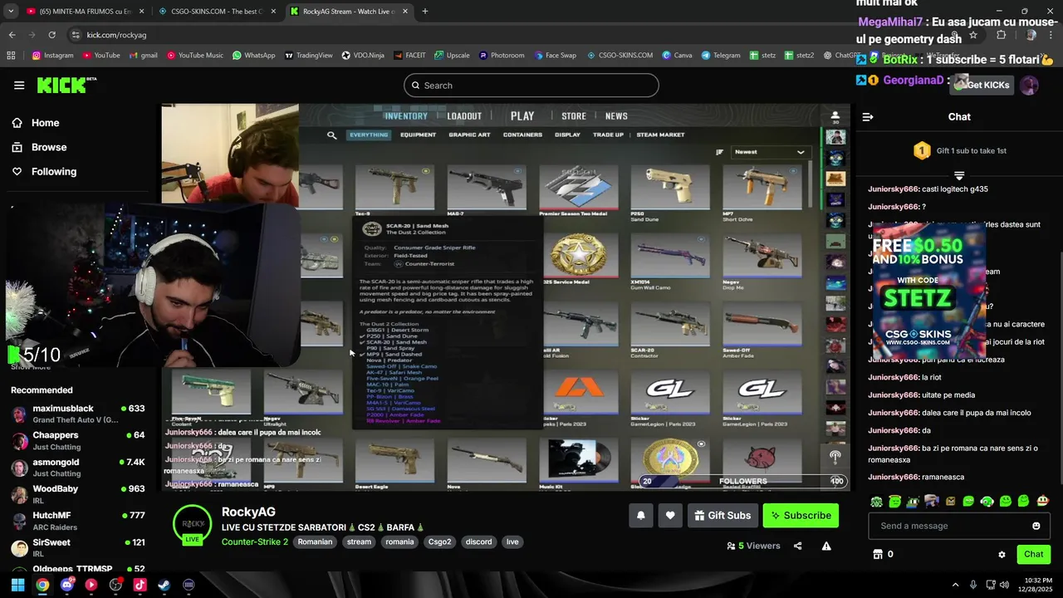
Task: Click the share stream icon
Action: click(797, 546)
